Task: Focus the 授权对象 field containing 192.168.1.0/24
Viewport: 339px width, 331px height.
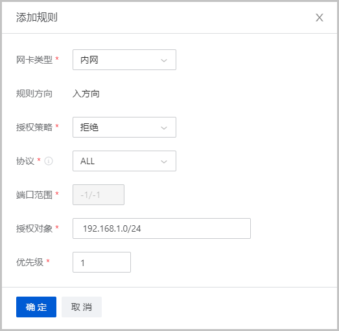Action: coord(161,228)
